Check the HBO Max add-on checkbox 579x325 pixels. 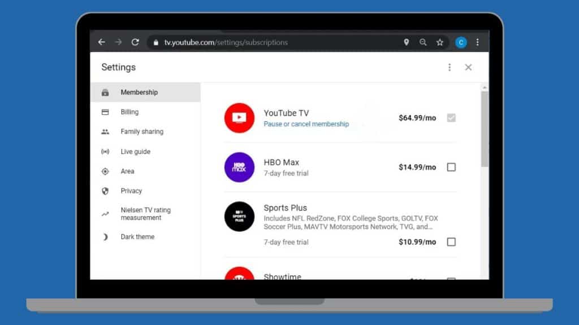(451, 167)
